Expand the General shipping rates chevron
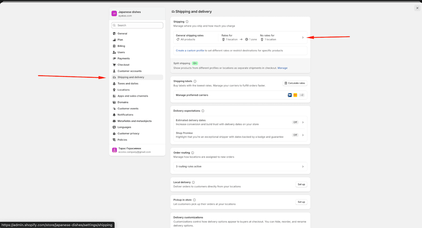 coord(303,37)
